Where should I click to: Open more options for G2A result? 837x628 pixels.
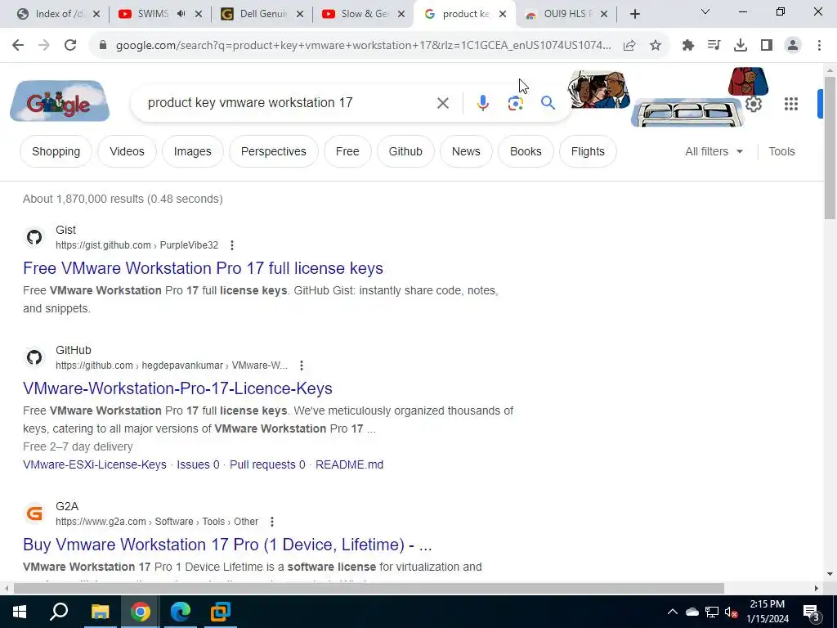pos(271,521)
